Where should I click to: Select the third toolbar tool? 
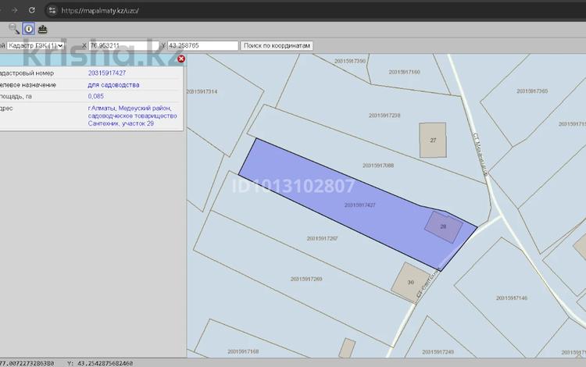[43, 29]
